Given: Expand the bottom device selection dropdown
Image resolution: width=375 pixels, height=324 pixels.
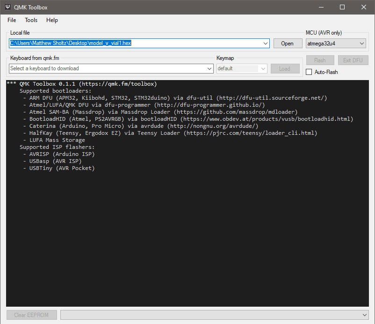Looking at the screenshot, I should point(365,315).
